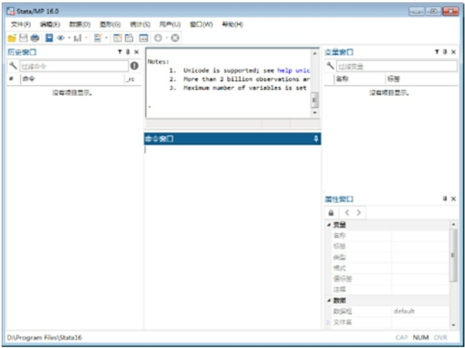The width and height of the screenshot is (465, 348).
Task: Click the 'default' value of 数据框
Action: pos(404,311)
